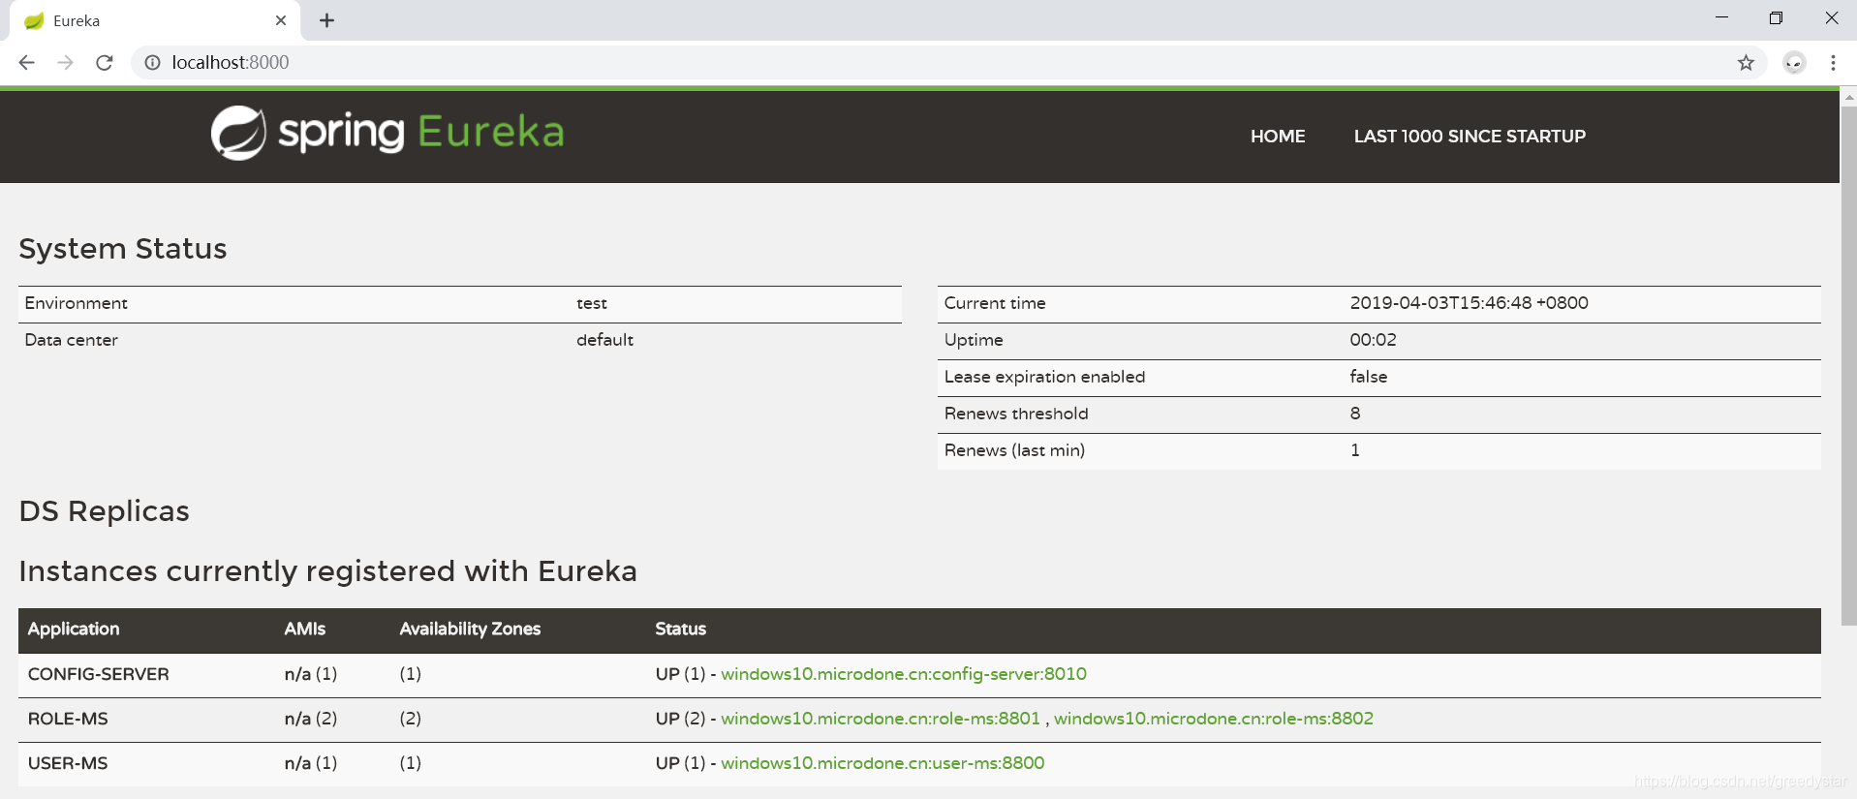Viewport: 1857px width, 799px height.
Task: Open user-ms:8800 instance link
Action: [x=882, y=763]
